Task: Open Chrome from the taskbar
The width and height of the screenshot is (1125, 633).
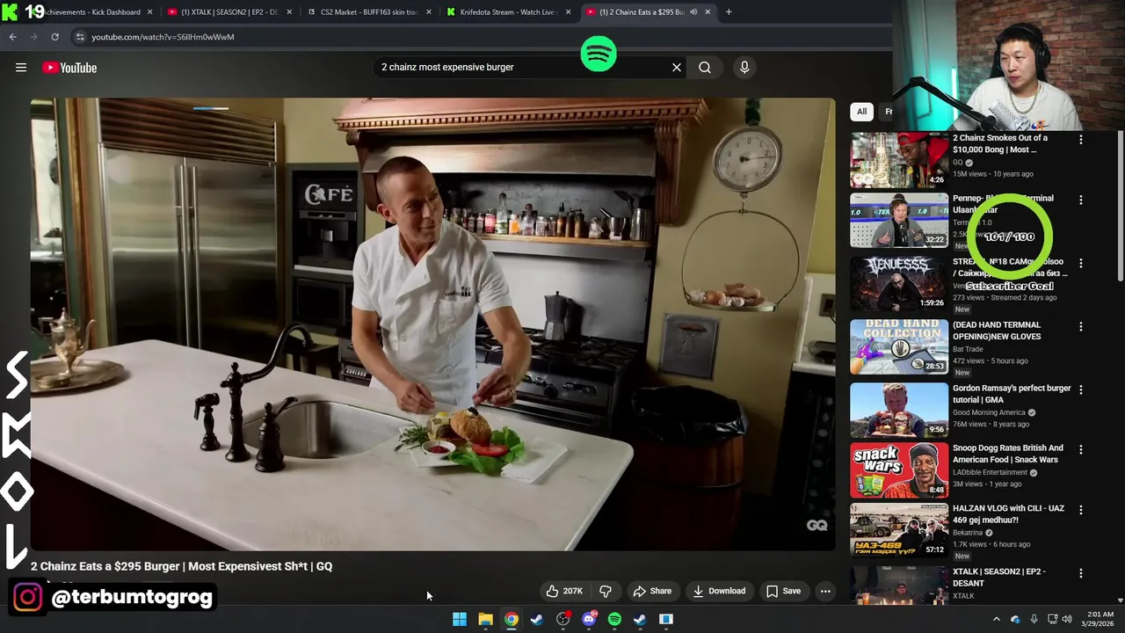Action: (x=511, y=619)
